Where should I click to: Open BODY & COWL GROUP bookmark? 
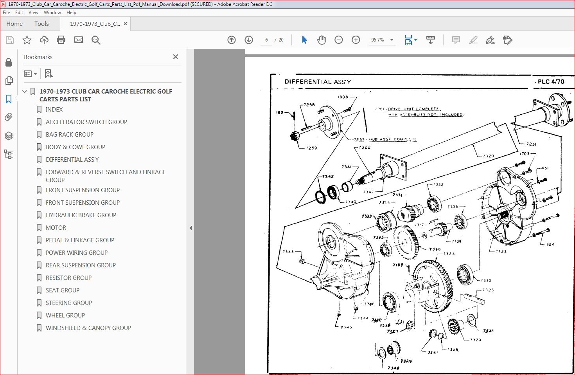[75, 147]
